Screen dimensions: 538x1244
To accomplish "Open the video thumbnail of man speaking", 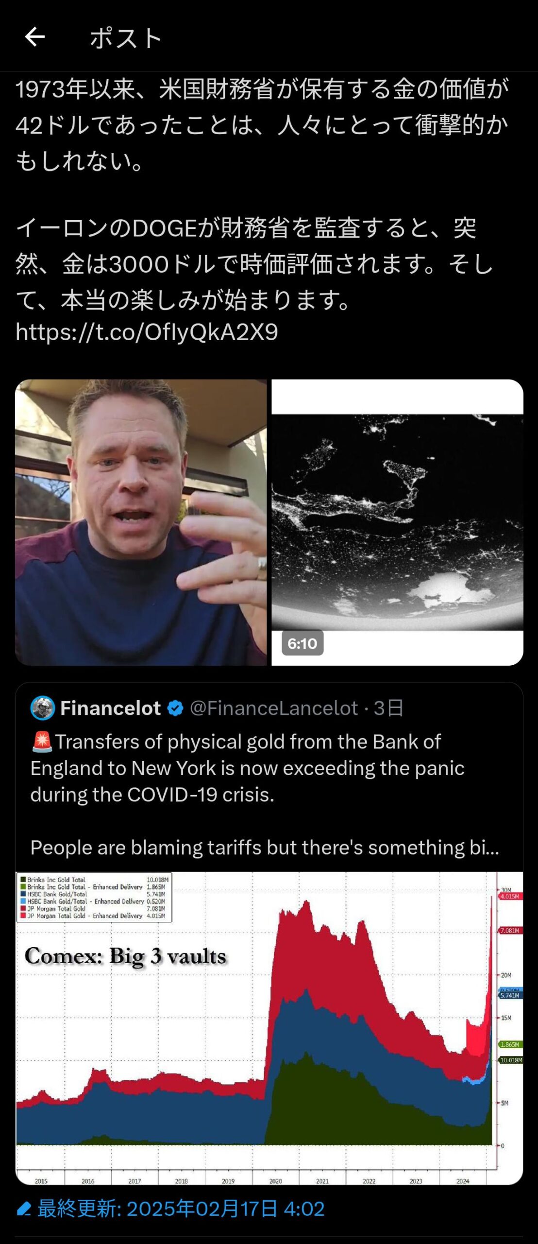I will [141, 522].
